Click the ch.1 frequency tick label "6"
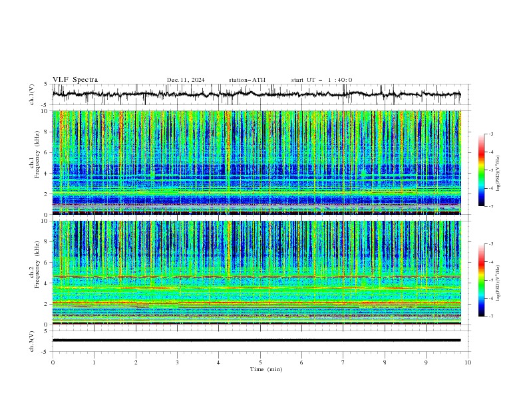The height and width of the screenshot is (407, 527). 47,152
